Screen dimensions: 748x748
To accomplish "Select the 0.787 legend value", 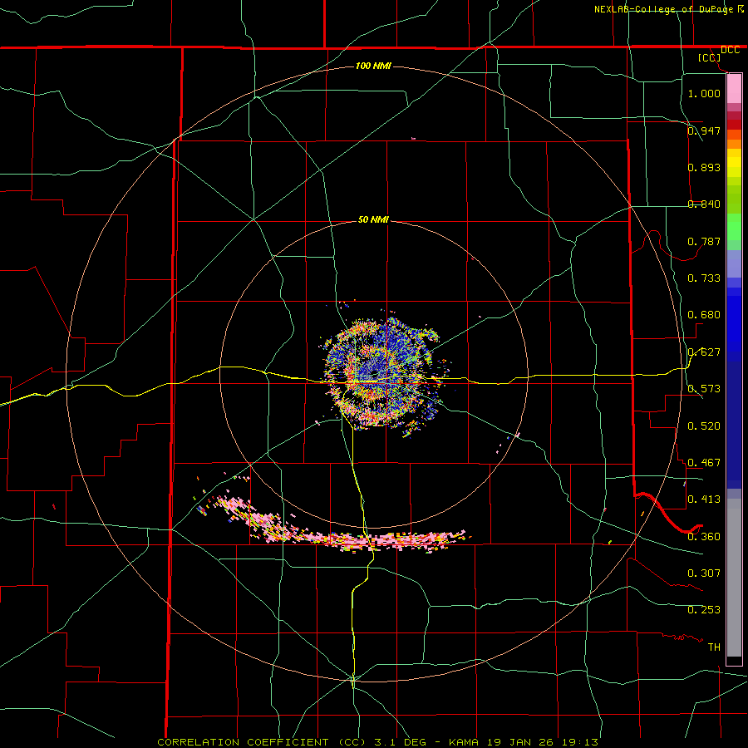I will (x=704, y=241).
